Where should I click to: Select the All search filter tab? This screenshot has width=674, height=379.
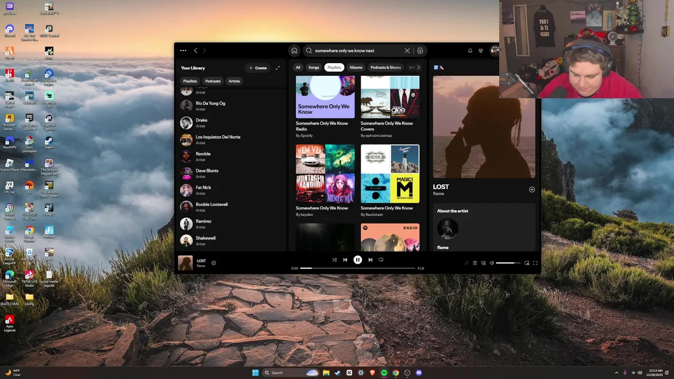point(298,67)
